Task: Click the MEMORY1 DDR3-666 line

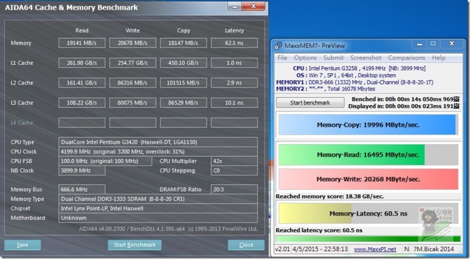Action: point(355,82)
